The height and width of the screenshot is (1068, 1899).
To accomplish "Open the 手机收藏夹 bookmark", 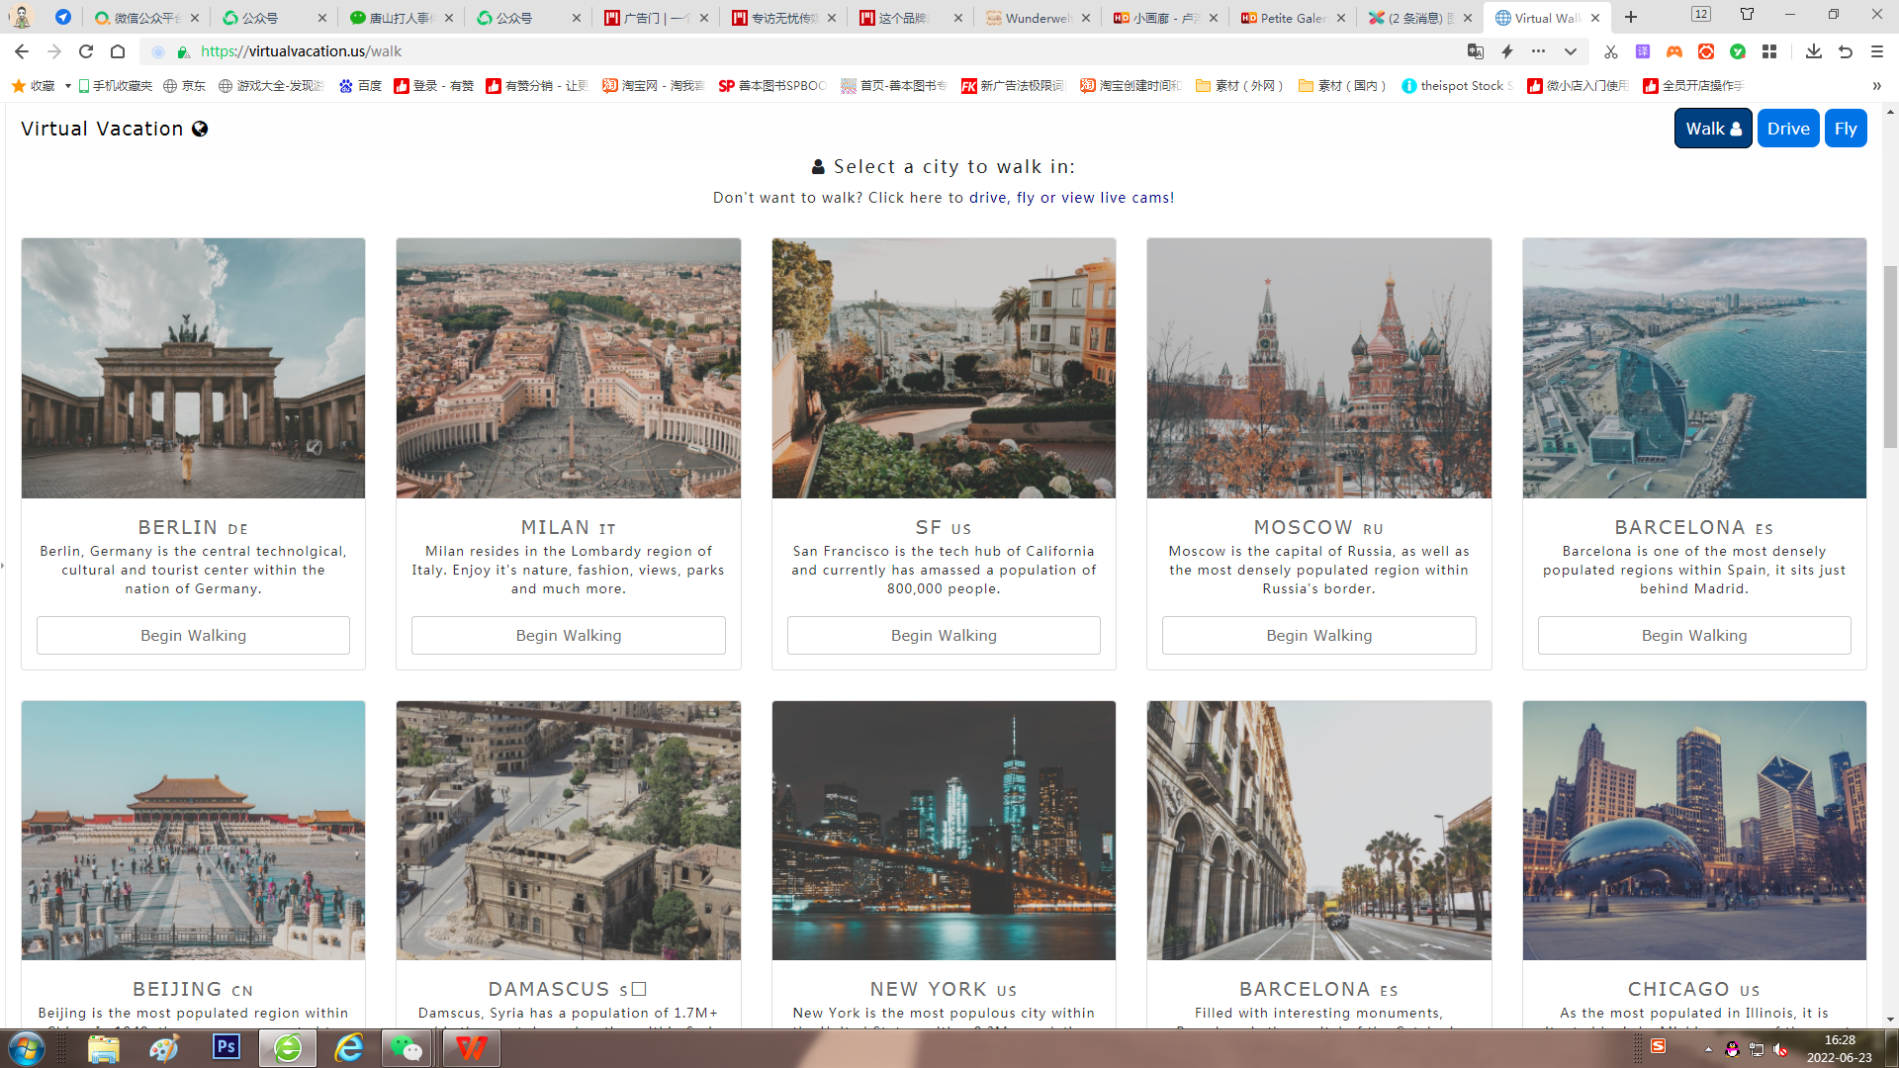I will pyautogui.click(x=116, y=86).
